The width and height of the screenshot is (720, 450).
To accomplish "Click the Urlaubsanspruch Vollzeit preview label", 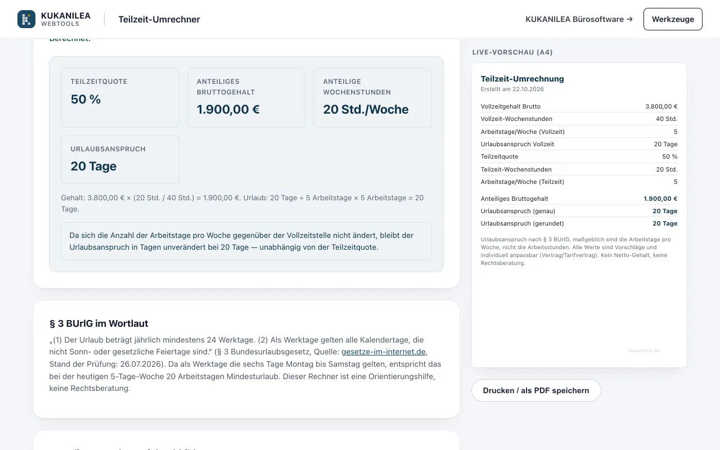I will pyautogui.click(x=517, y=144).
